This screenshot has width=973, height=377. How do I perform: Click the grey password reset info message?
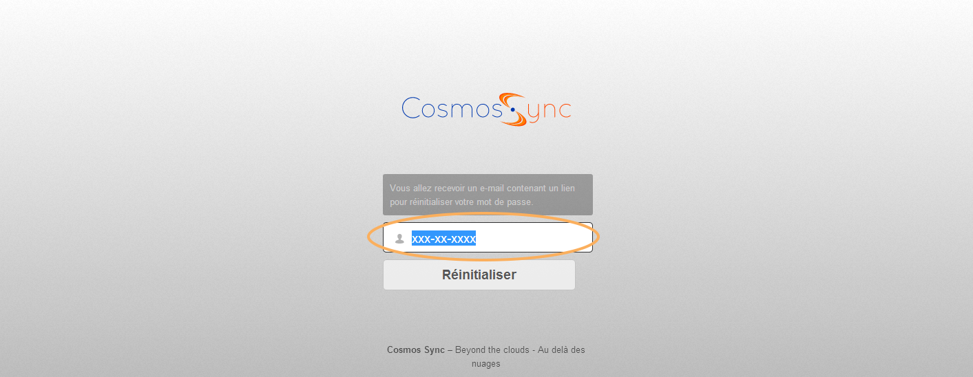488,195
